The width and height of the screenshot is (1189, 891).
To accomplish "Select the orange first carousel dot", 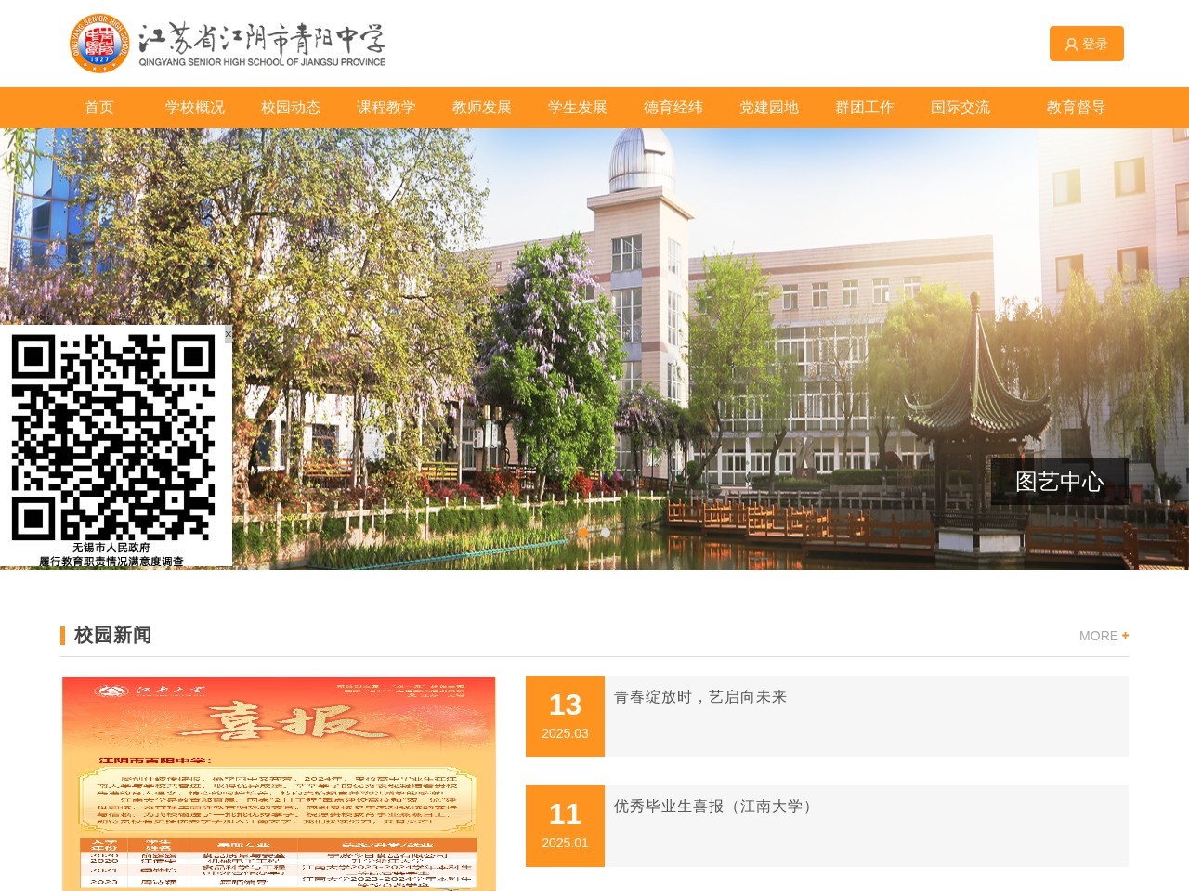I will (583, 533).
